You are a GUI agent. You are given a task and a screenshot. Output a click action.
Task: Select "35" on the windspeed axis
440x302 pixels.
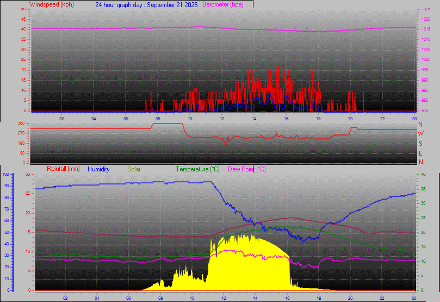pos(23,40)
